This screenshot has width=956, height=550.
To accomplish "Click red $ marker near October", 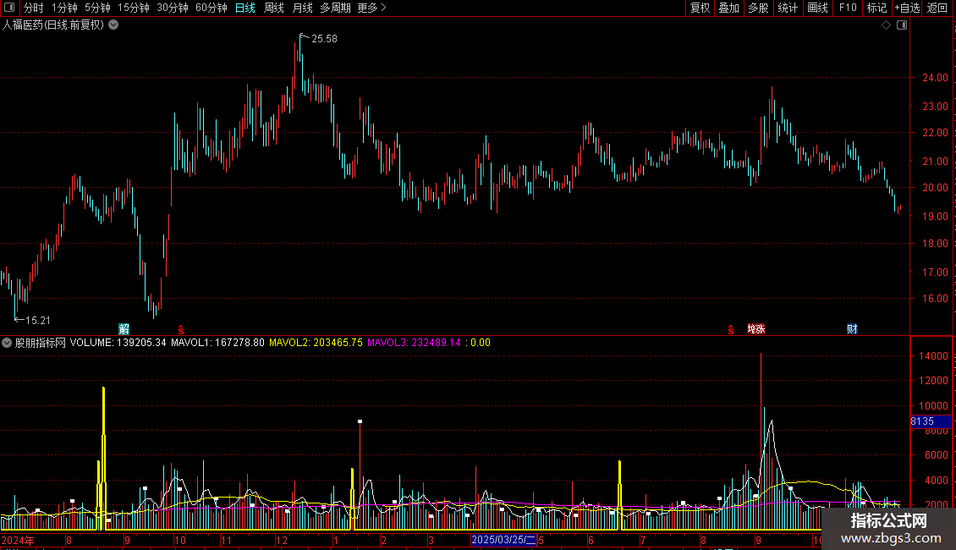I will pyautogui.click(x=180, y=330).
